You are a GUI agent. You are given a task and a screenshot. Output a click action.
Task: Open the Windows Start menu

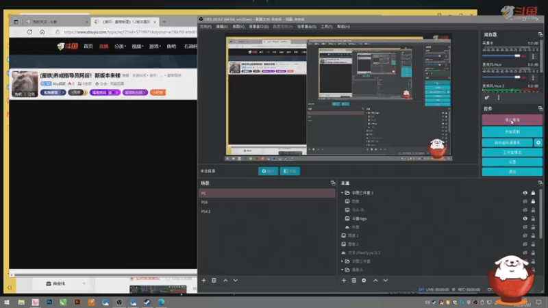pos(7,302)
